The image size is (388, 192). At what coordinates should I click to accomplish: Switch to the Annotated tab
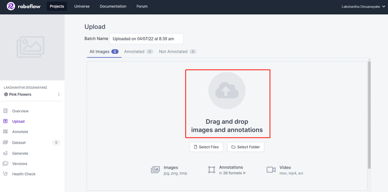139,52
